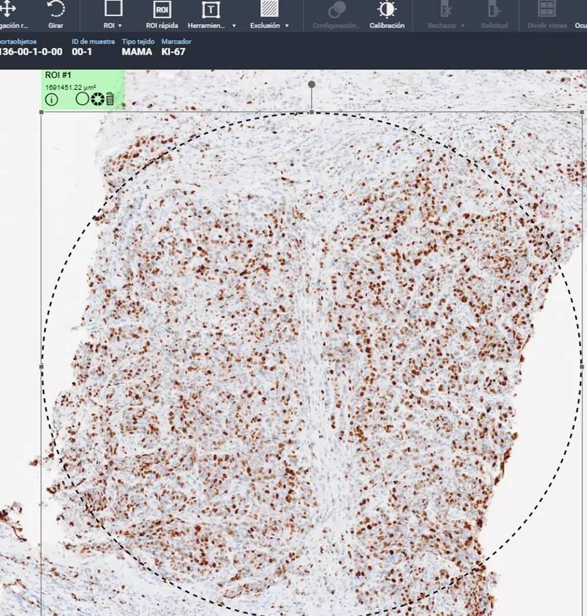Click the exclusion wheel icon in ROI #1
The height and width of the screenshot is (616, 587).
click(97, 99)
